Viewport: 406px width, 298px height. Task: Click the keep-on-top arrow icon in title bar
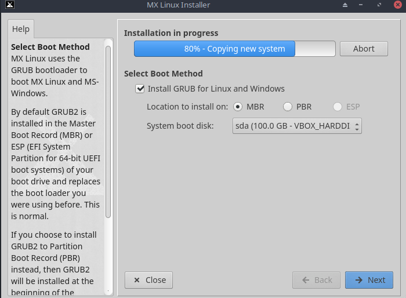click(x=345, y=5)
